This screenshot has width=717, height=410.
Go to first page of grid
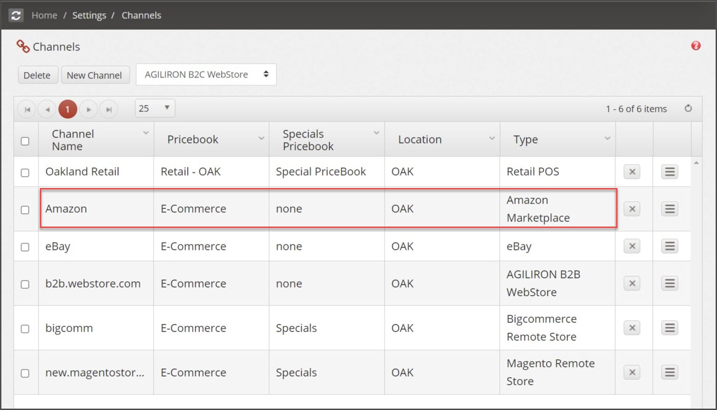pyautogui.click(x=27, y=109)
